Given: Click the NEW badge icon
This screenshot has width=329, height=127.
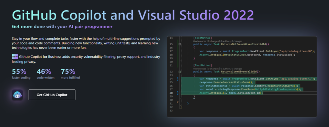Looking at the screenshot, I should point(15,56).
